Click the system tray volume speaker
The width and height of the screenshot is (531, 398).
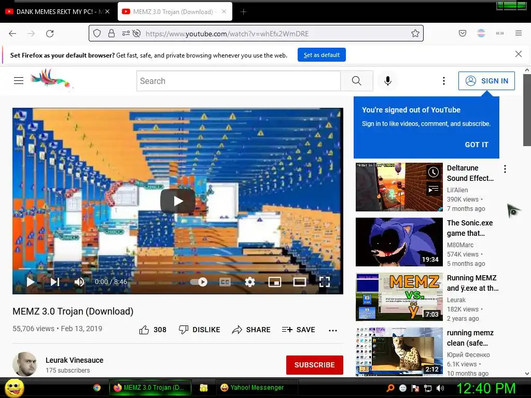coord(440,388)
